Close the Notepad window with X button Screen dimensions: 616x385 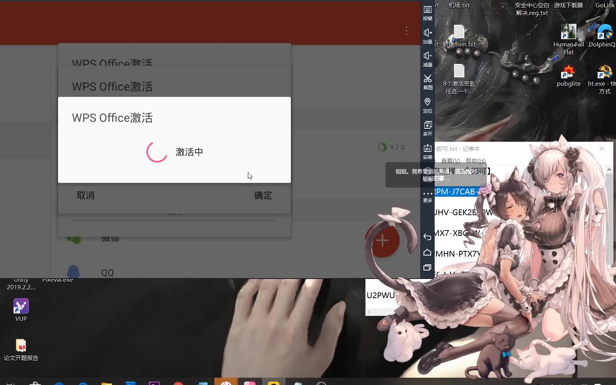602,149
